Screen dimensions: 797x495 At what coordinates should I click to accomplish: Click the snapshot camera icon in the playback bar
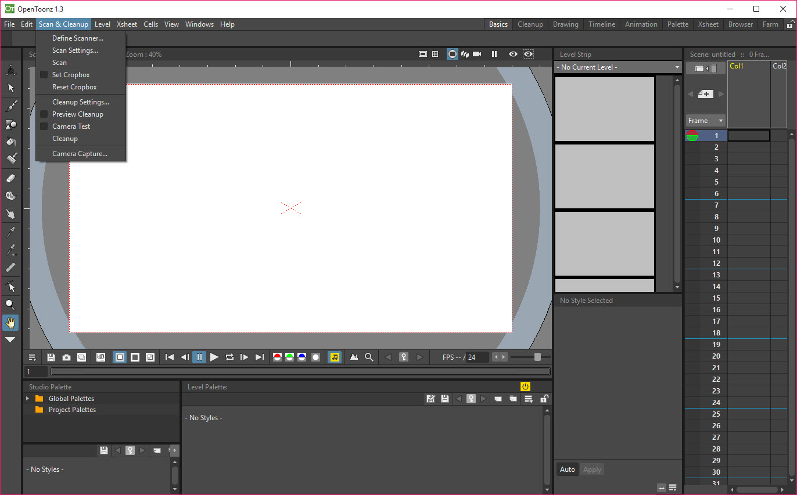(x=67, y=357)
